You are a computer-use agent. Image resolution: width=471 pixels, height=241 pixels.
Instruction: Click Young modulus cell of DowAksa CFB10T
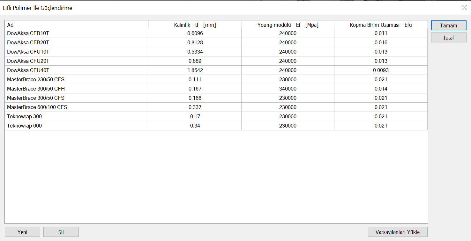click(288, 33)
